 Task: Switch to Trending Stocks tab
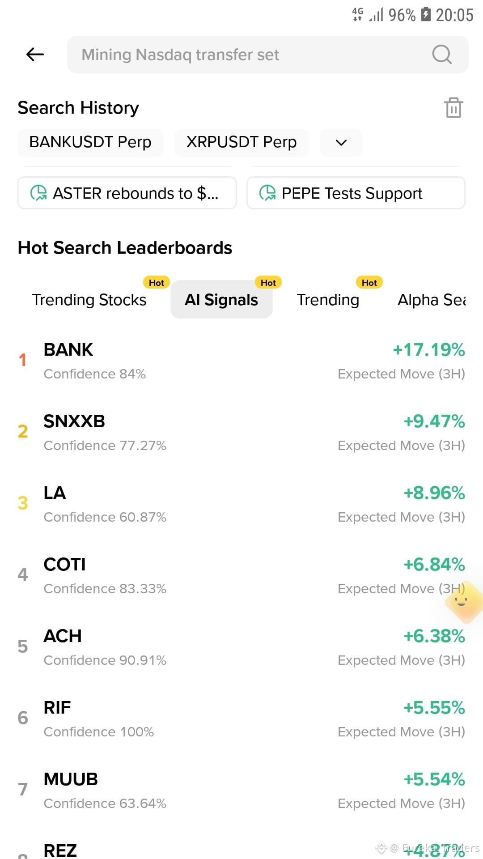[x=89, y=300]
